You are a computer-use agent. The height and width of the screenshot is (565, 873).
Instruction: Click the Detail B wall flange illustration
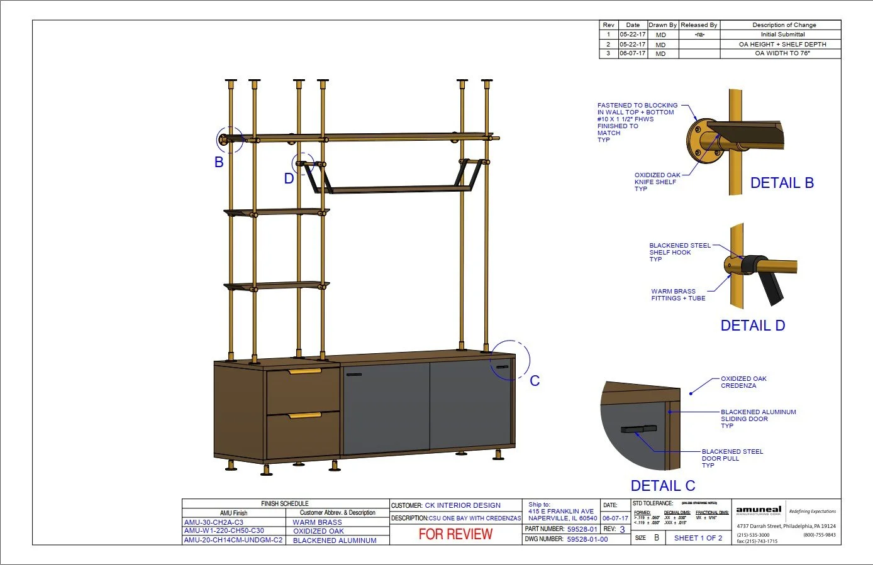click(x=736, y=142)
